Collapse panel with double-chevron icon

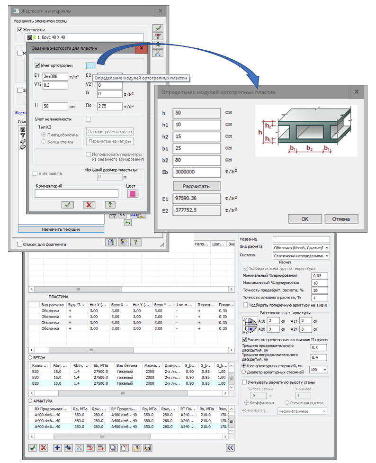(x=230, y=448)
